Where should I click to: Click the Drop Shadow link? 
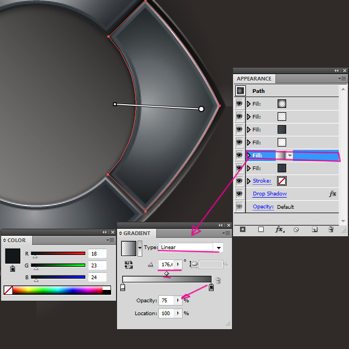pyautogui.click(x=270, y=194)
